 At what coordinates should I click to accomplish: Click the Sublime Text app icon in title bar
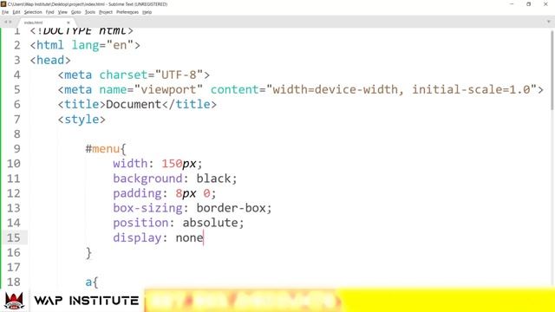coord(3,3)
